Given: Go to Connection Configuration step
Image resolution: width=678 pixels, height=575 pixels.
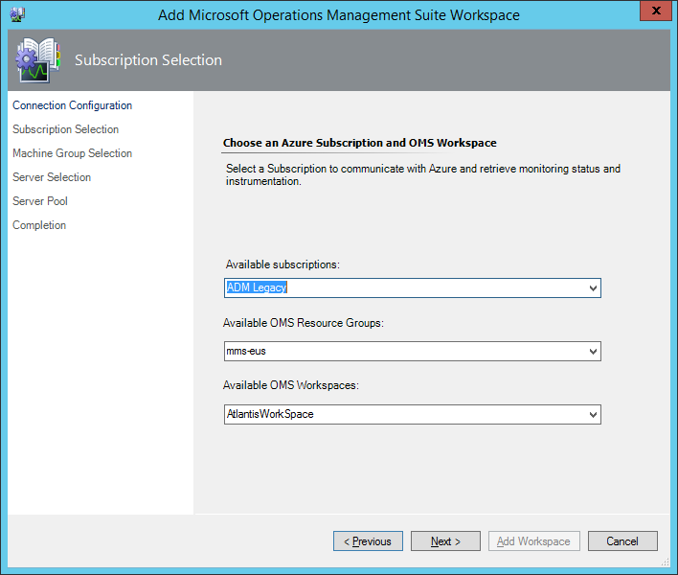Looking at the screenshot, I should (x=72, y=105).
